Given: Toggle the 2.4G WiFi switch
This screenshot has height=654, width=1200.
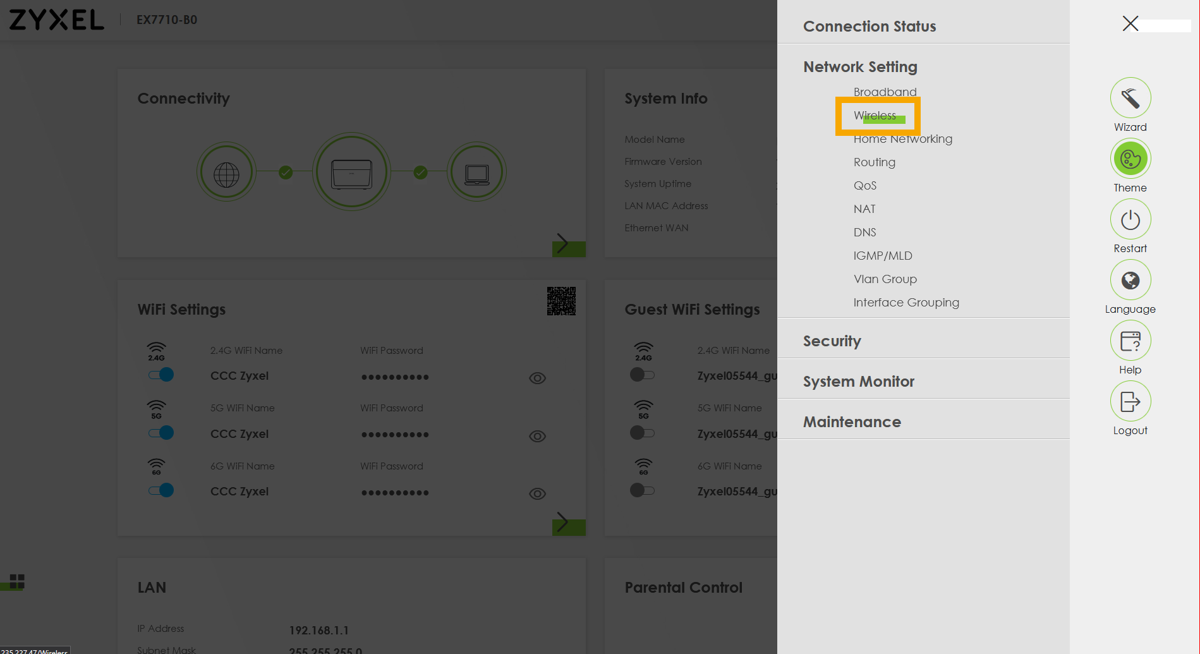Looking at the screenshot, I should 161,375.
